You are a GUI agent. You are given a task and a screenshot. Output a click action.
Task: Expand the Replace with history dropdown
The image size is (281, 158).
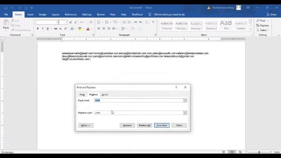[x=185, y=113]
